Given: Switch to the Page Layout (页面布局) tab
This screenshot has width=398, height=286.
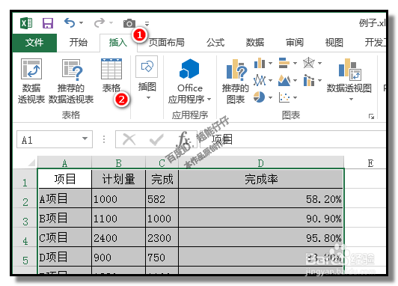Looking at the screenshot, I should (x=167, y=43).
